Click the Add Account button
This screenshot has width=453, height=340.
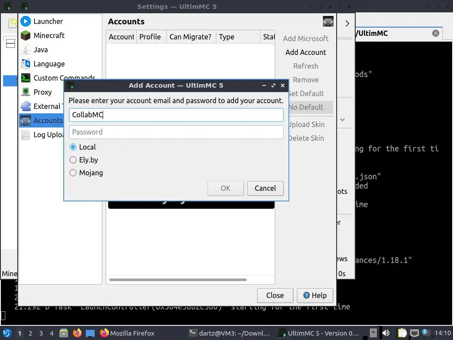[306, 52]
